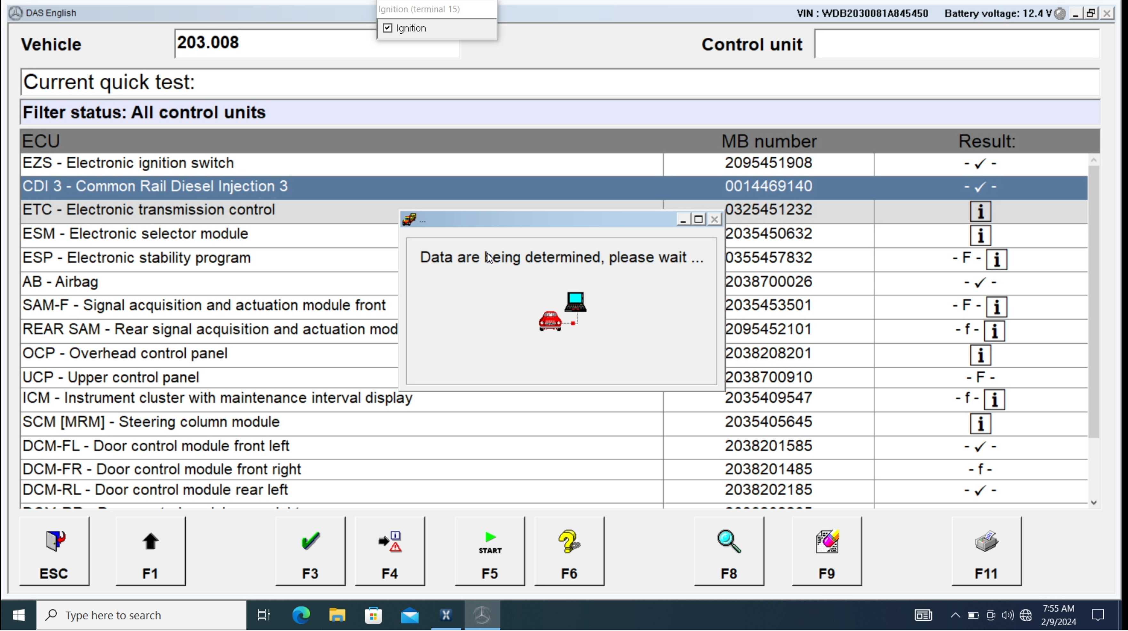Click the F4 fault information button
1128x631 pixels.
coord(389,551)
